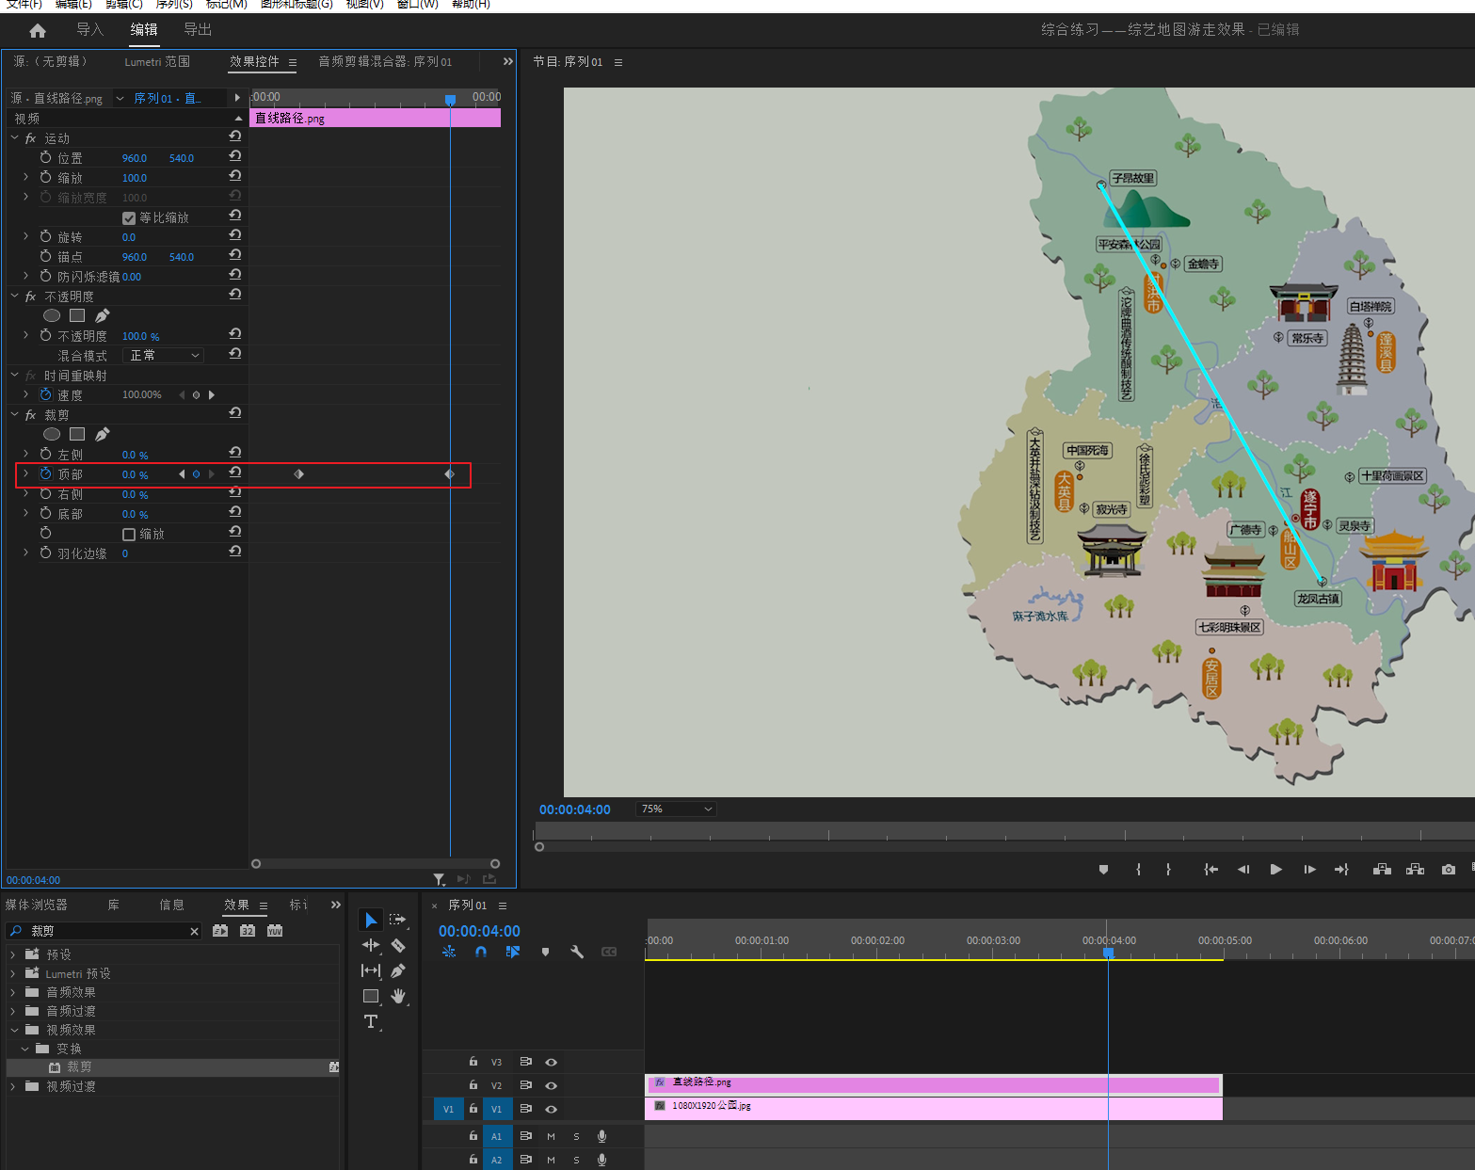Select the Razor tool in tools panel
This screenshot has height=1170, width=1475.
pos(398,945)
